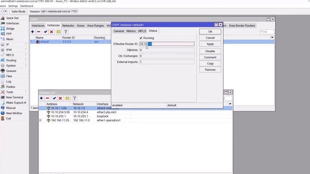
Task: Open Log menu item
Action: (x=9, y=82)
